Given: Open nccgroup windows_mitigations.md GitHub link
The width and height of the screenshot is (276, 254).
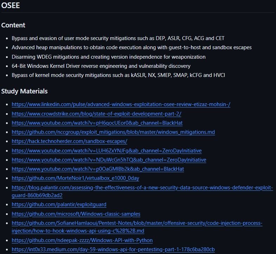Looking at the screenshot, I should pos(113,132).
